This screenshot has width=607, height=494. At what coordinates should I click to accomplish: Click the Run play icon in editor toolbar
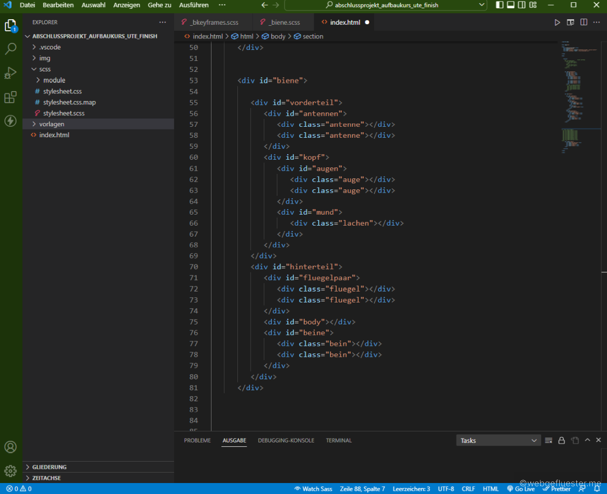pyautogui.click(x=557, y=23)
